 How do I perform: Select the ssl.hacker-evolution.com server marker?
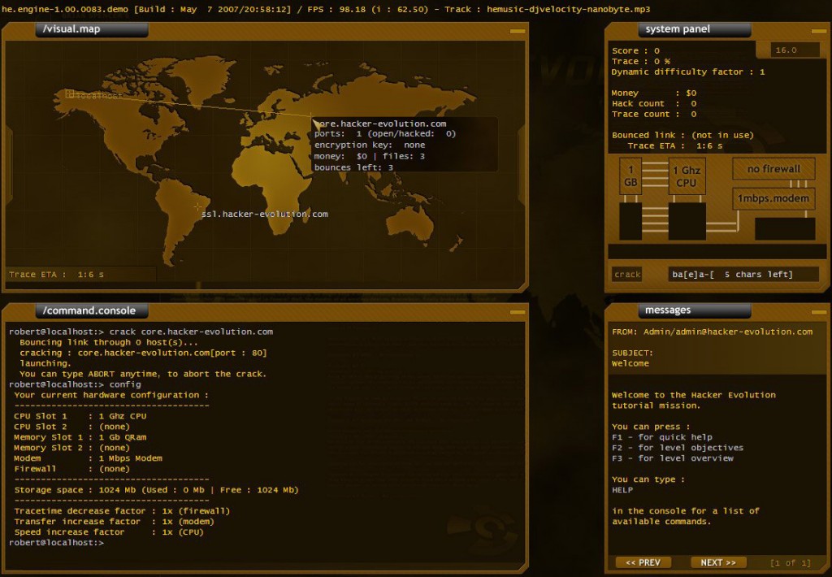coord(197,207)
